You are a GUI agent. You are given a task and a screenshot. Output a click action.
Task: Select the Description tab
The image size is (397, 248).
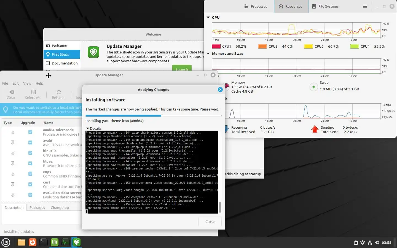pyautogui.click(x=14, y=207)
